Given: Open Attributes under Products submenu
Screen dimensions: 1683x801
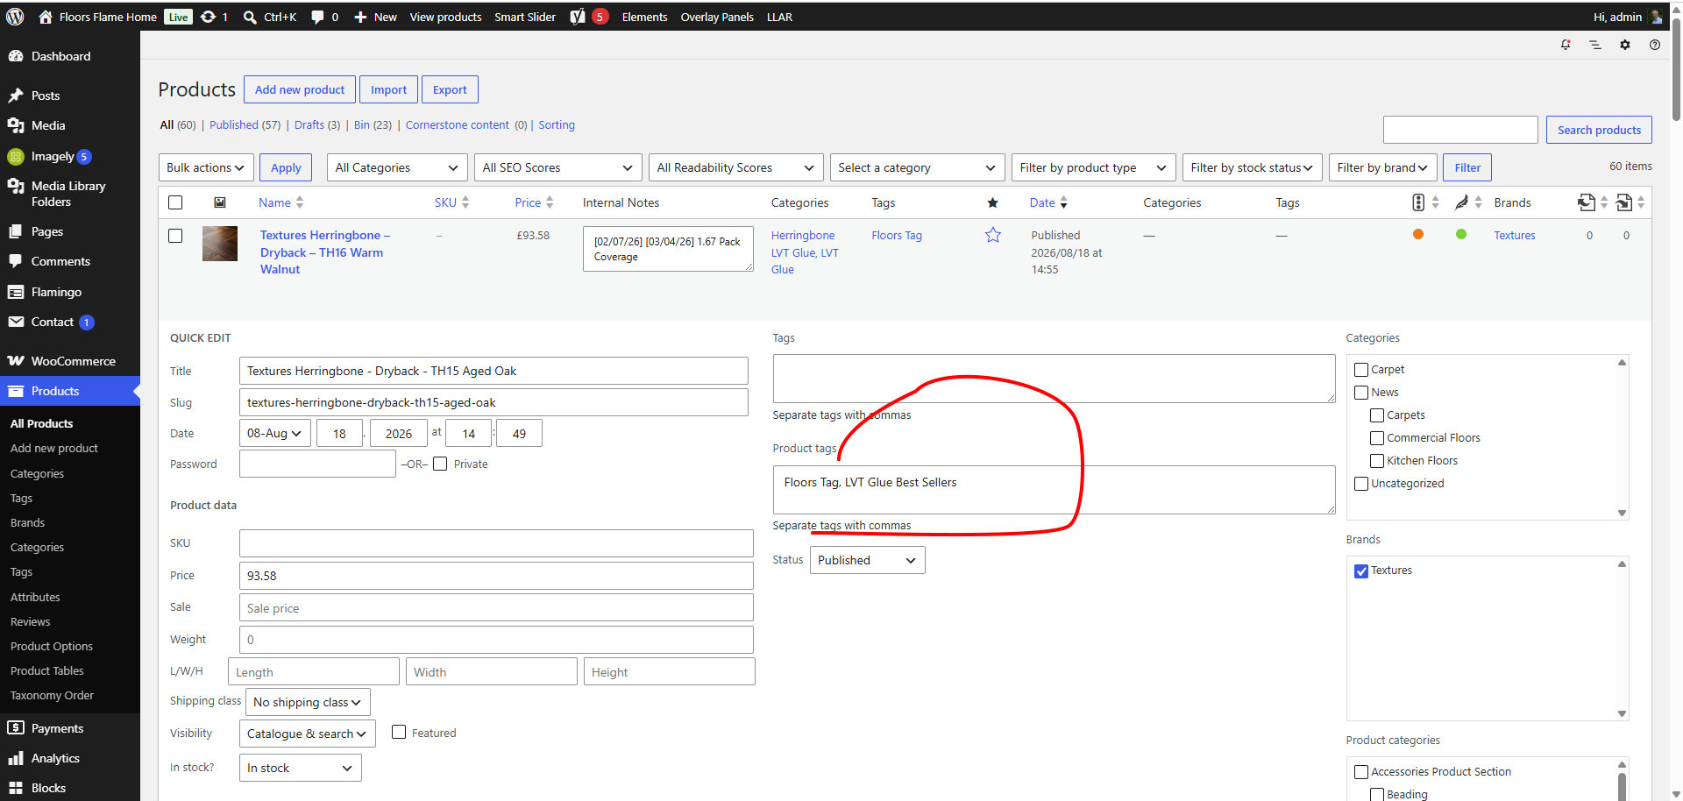Looking at the screenshot, I should click(x=35, y=597).
